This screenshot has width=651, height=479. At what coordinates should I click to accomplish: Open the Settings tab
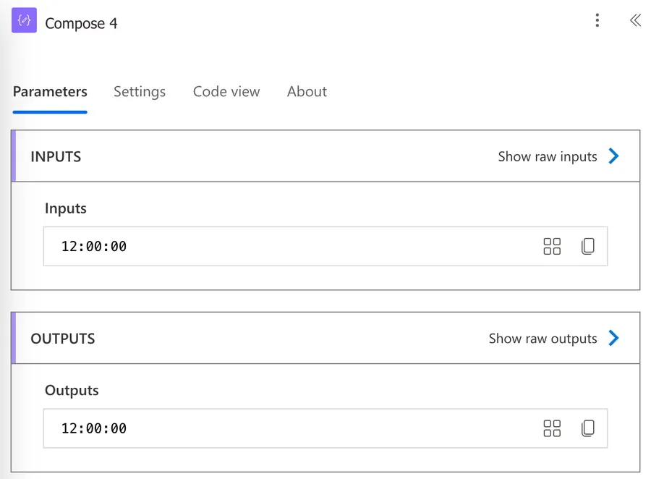(140, 92)
